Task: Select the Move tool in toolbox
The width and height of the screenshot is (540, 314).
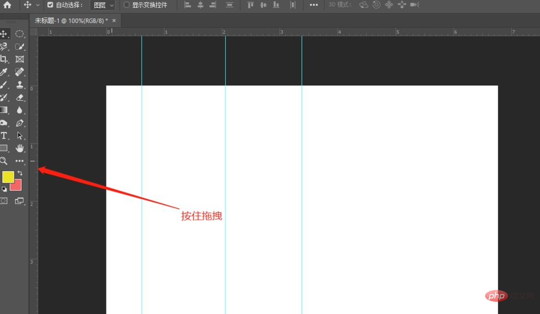Action: pos(4,34)
